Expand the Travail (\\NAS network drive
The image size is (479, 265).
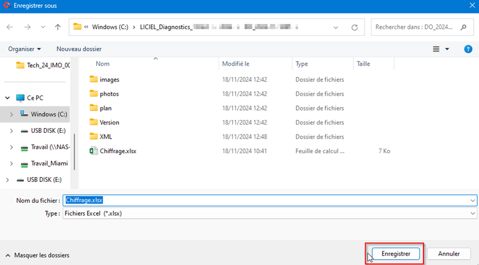point(11,147)
